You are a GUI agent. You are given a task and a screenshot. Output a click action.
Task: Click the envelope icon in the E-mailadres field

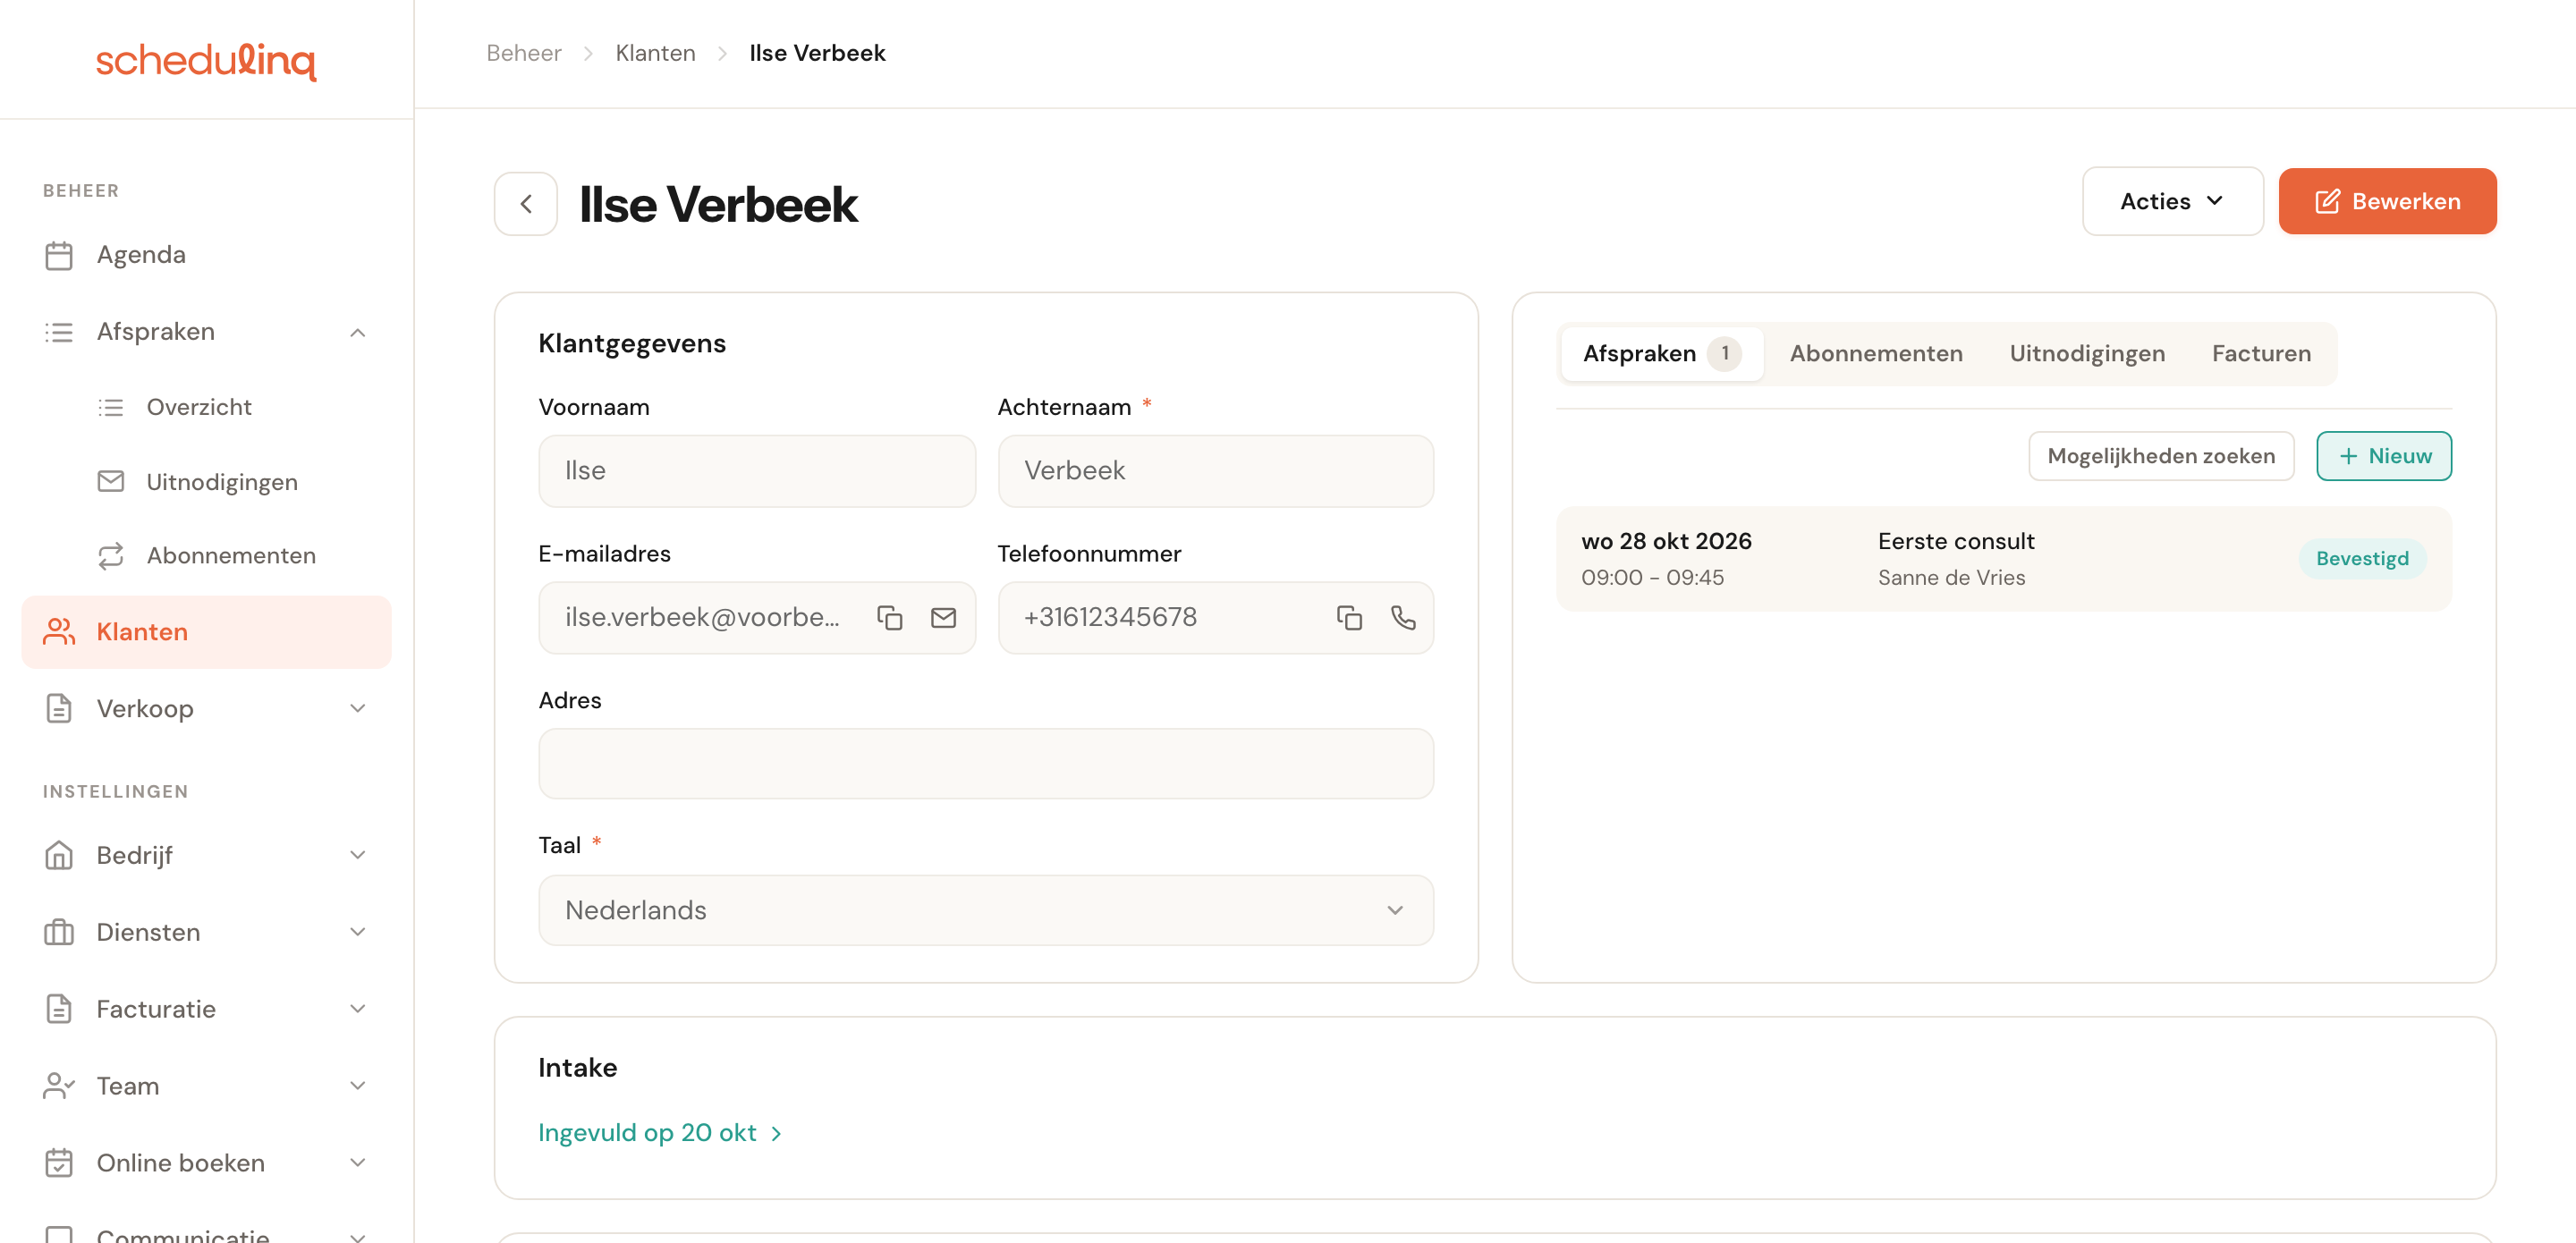coord(943,618)
